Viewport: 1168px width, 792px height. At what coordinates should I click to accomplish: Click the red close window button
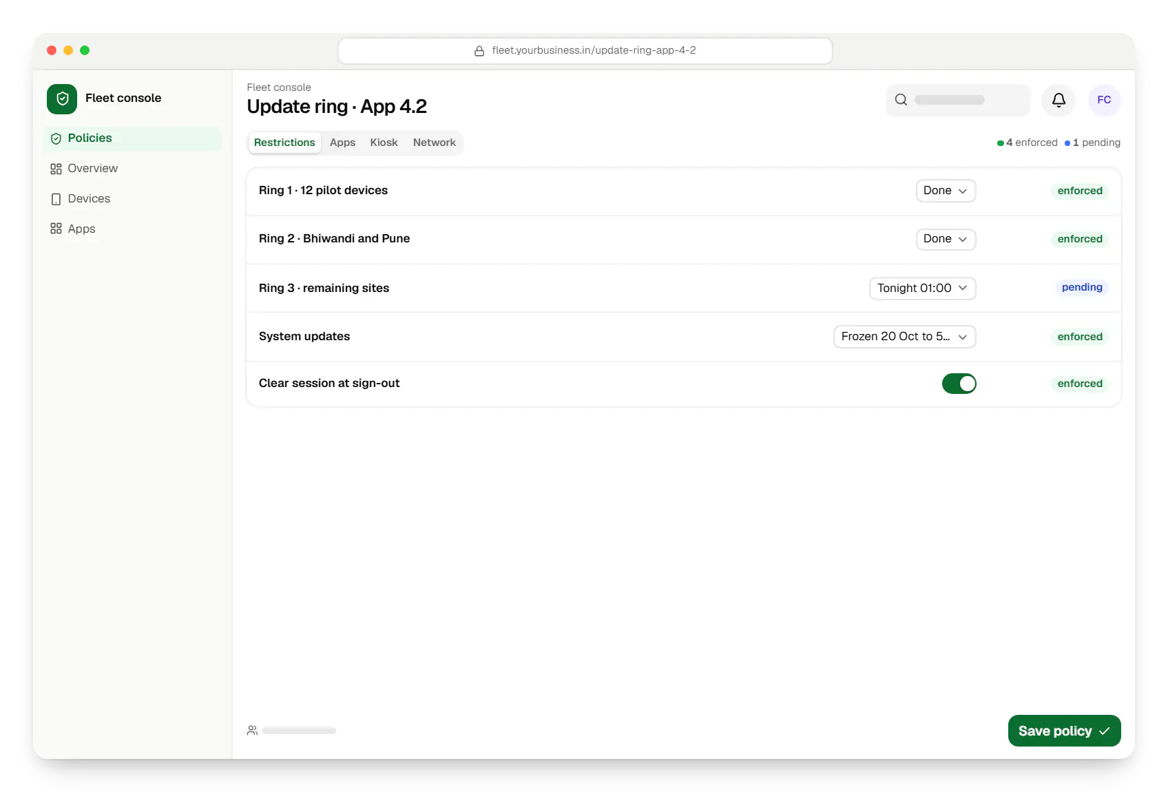[52, 50]
